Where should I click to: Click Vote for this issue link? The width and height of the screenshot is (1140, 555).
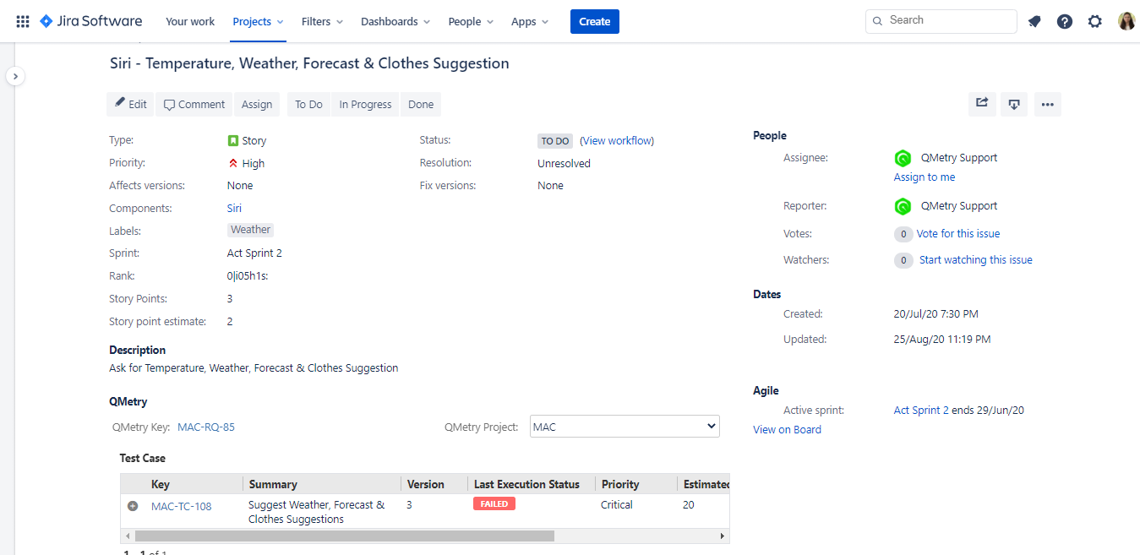click(x=958, y=234)
